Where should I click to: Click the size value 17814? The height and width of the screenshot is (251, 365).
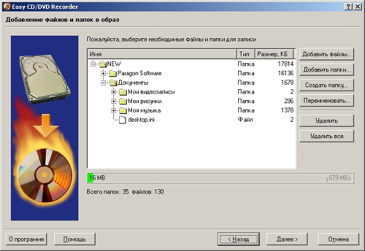(x=285, y=64)
